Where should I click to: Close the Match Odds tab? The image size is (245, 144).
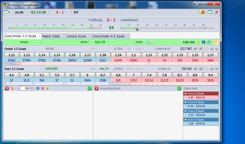[x=63, y=37]
